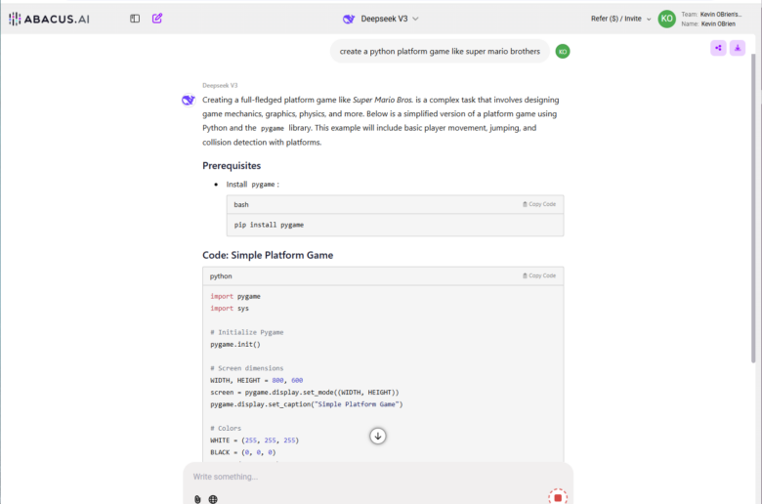Click the bash language label
Image resolution: width=762 pixels, height=504 pixels.
241,204
